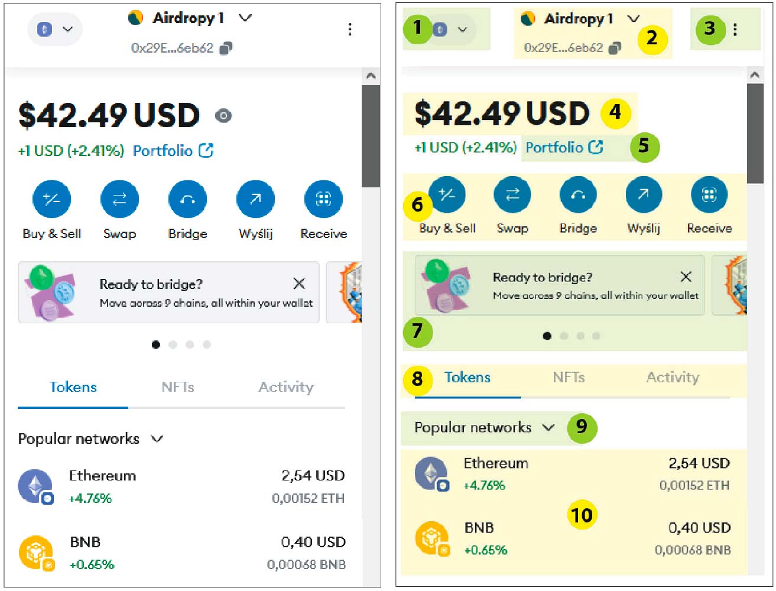This screenshot has width=776, height=591.
Task: Dismiss the Ready to bridge banner
Action: click(x=299, y=284)
